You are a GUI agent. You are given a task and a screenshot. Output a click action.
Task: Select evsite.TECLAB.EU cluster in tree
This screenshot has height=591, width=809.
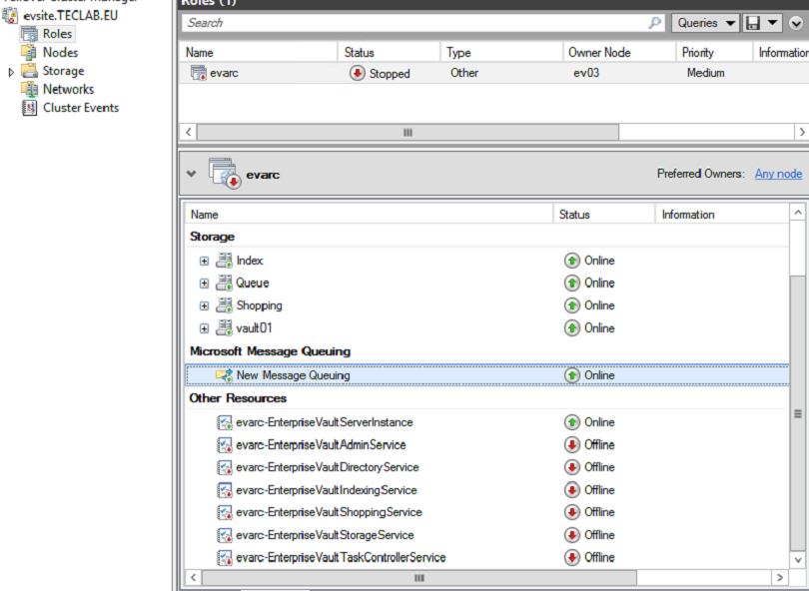[64, 17]
